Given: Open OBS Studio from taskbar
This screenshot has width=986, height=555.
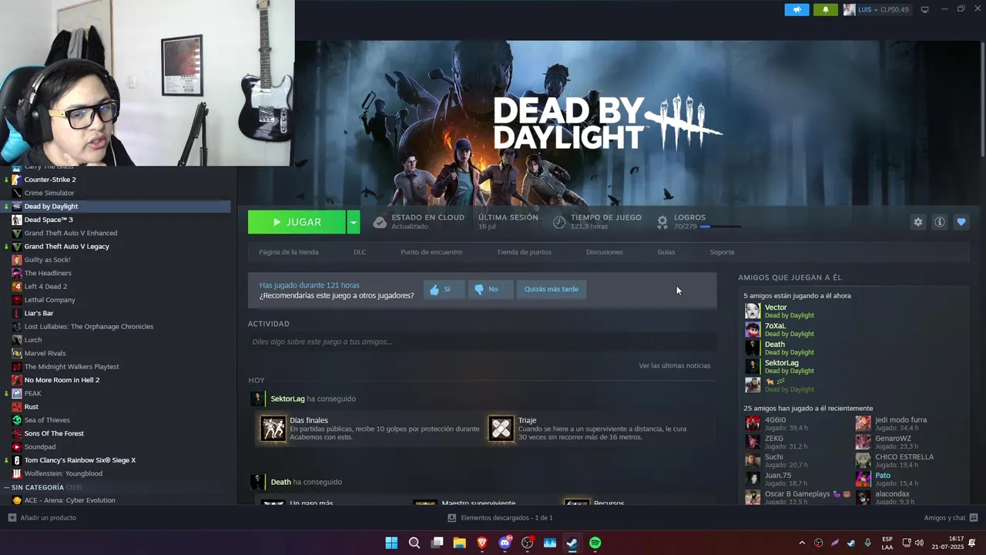Looking at the screenshot, I should pos(528,543).
